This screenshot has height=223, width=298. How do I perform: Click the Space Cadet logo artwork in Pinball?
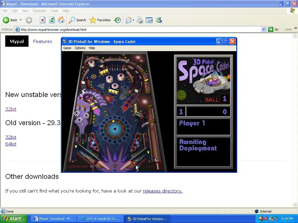203,80
